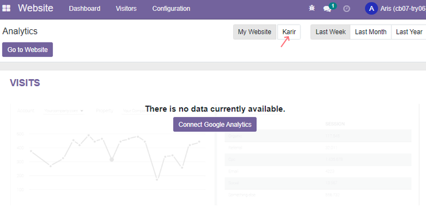Open the conversations chat icon
426x207 pixels.
click(328, 9)
